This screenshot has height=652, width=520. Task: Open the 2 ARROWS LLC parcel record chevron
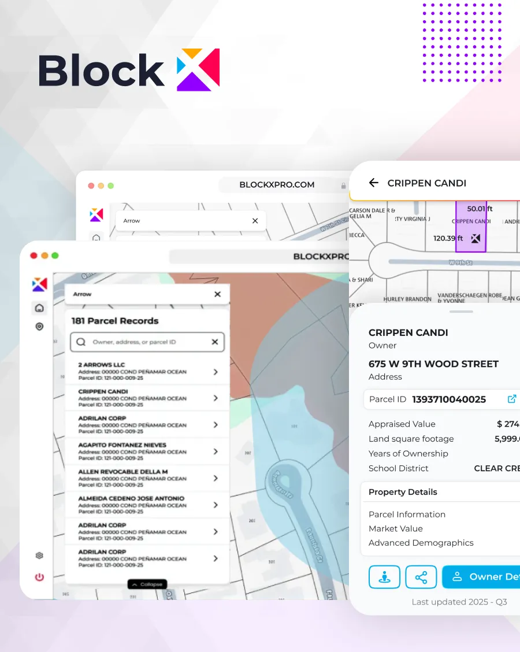point(216,372)
